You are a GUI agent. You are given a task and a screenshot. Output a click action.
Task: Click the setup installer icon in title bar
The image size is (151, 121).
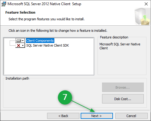[x=4, y=4]
